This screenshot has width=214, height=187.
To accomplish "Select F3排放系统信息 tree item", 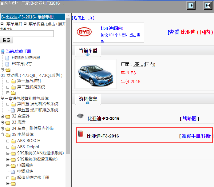I will pyautogui.click(x=26, y=58).
